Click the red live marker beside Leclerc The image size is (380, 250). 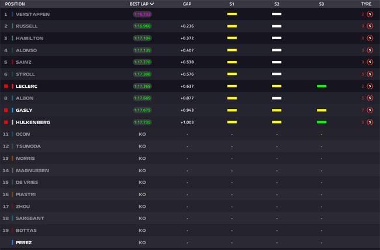(6, 86)
